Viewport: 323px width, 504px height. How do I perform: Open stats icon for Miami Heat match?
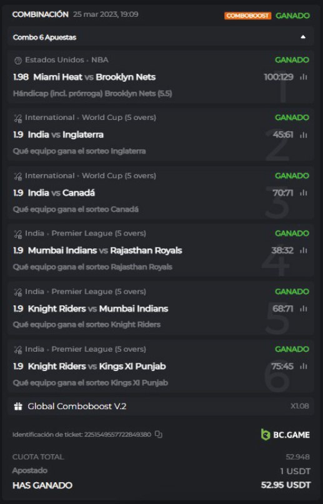point(304,77)
